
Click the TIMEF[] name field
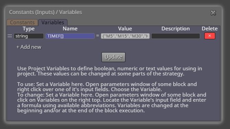pyautogui.click(x=70, y=36)
